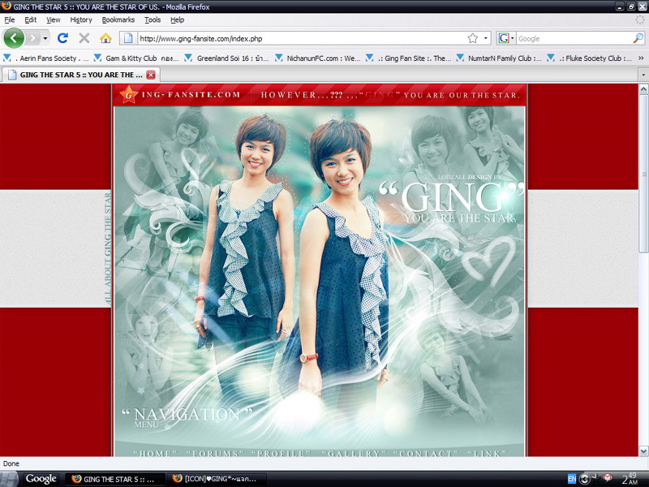Click the grey Forward arrow button
Image resolution: width=649 pixels, height=487 pixels.
32,38
